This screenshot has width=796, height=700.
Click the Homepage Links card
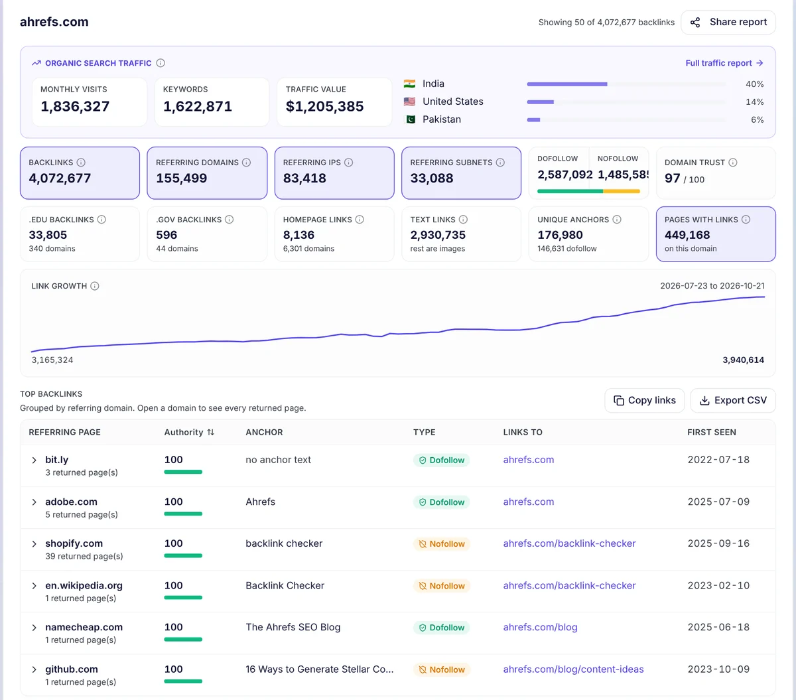click(x=334, y=234)
